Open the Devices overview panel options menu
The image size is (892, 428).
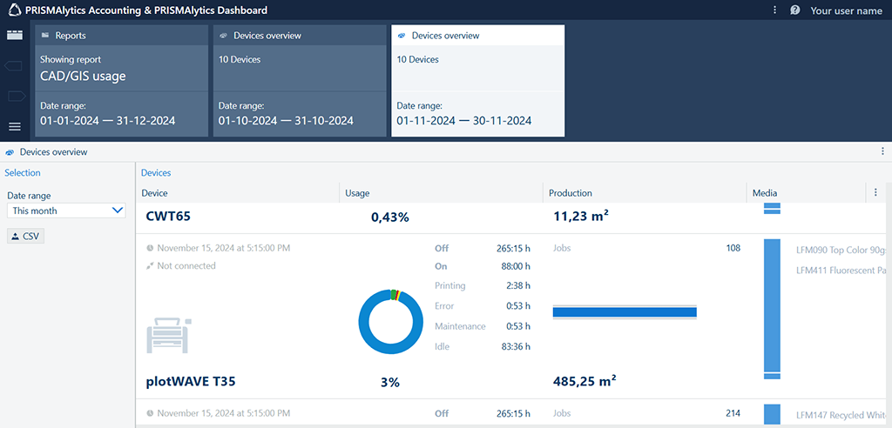click(882, 151)
